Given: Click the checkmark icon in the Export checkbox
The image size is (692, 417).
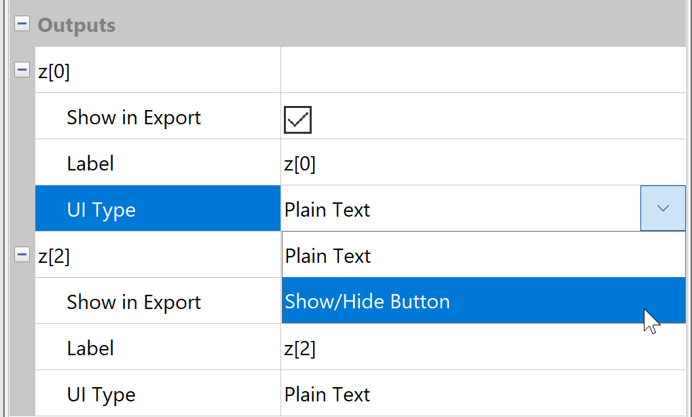Looking at the screenshot, I should [x=297, y=119].
